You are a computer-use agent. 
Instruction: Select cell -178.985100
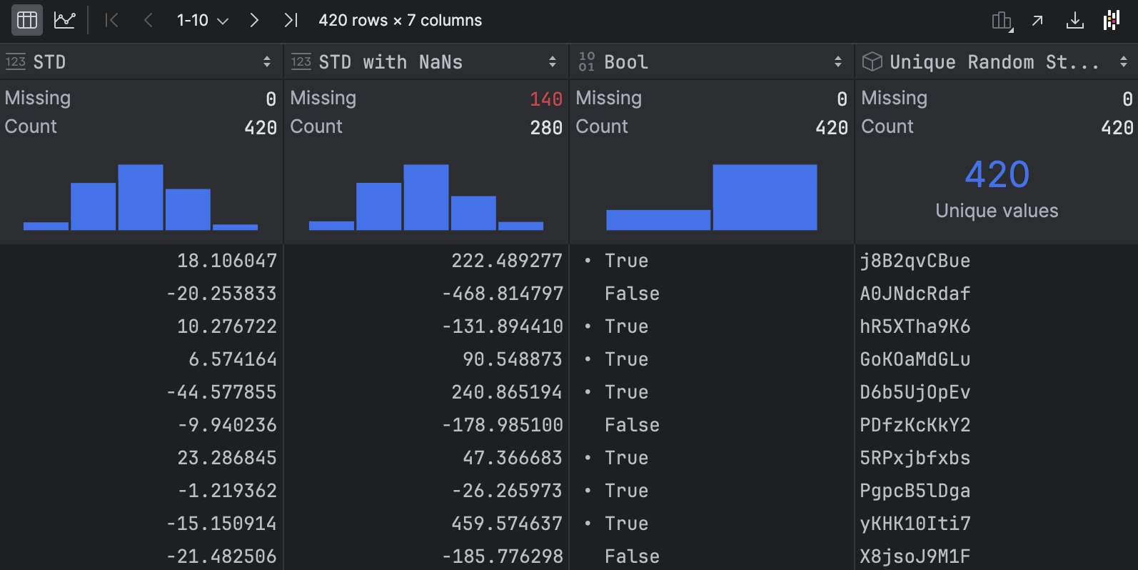coord(427,425)
